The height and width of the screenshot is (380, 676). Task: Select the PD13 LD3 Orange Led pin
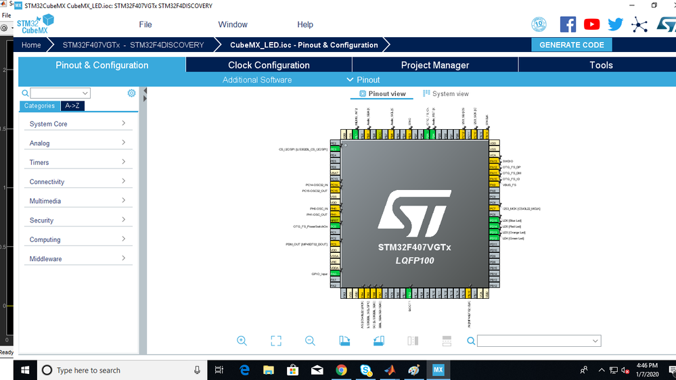click(x=493, y=232)
